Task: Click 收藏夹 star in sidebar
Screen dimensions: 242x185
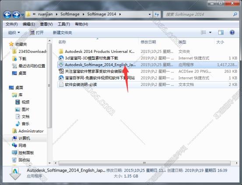Action: point(11,44)
